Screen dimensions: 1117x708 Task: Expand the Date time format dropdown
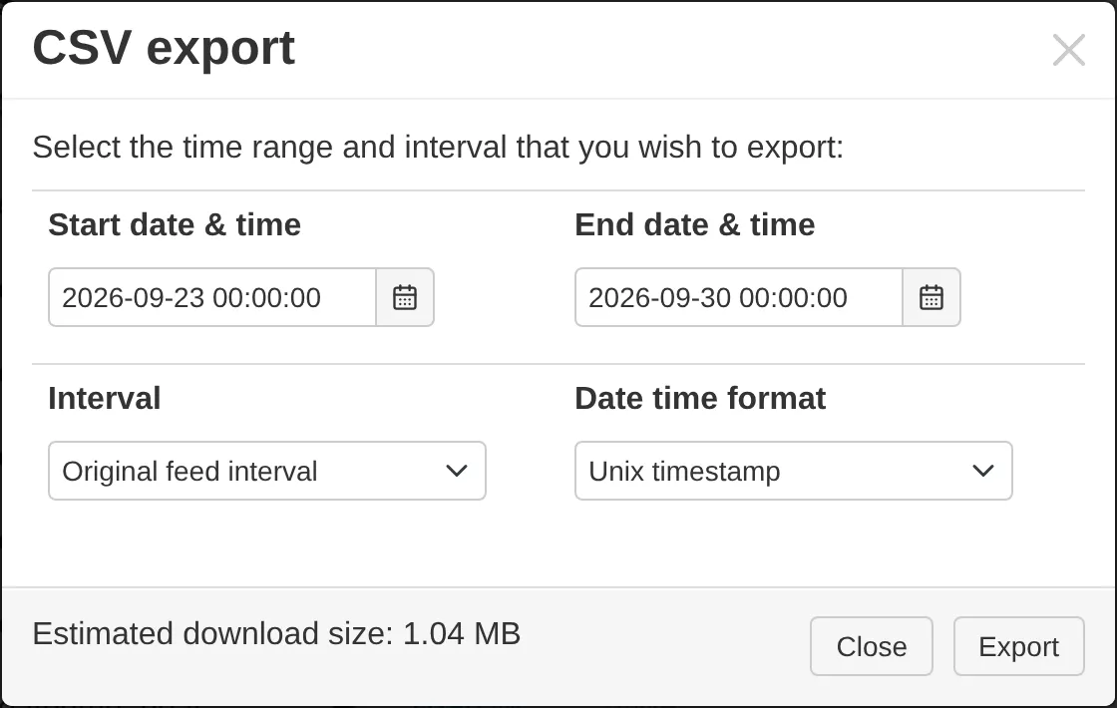pyautogui.click(x=794, y=471)
